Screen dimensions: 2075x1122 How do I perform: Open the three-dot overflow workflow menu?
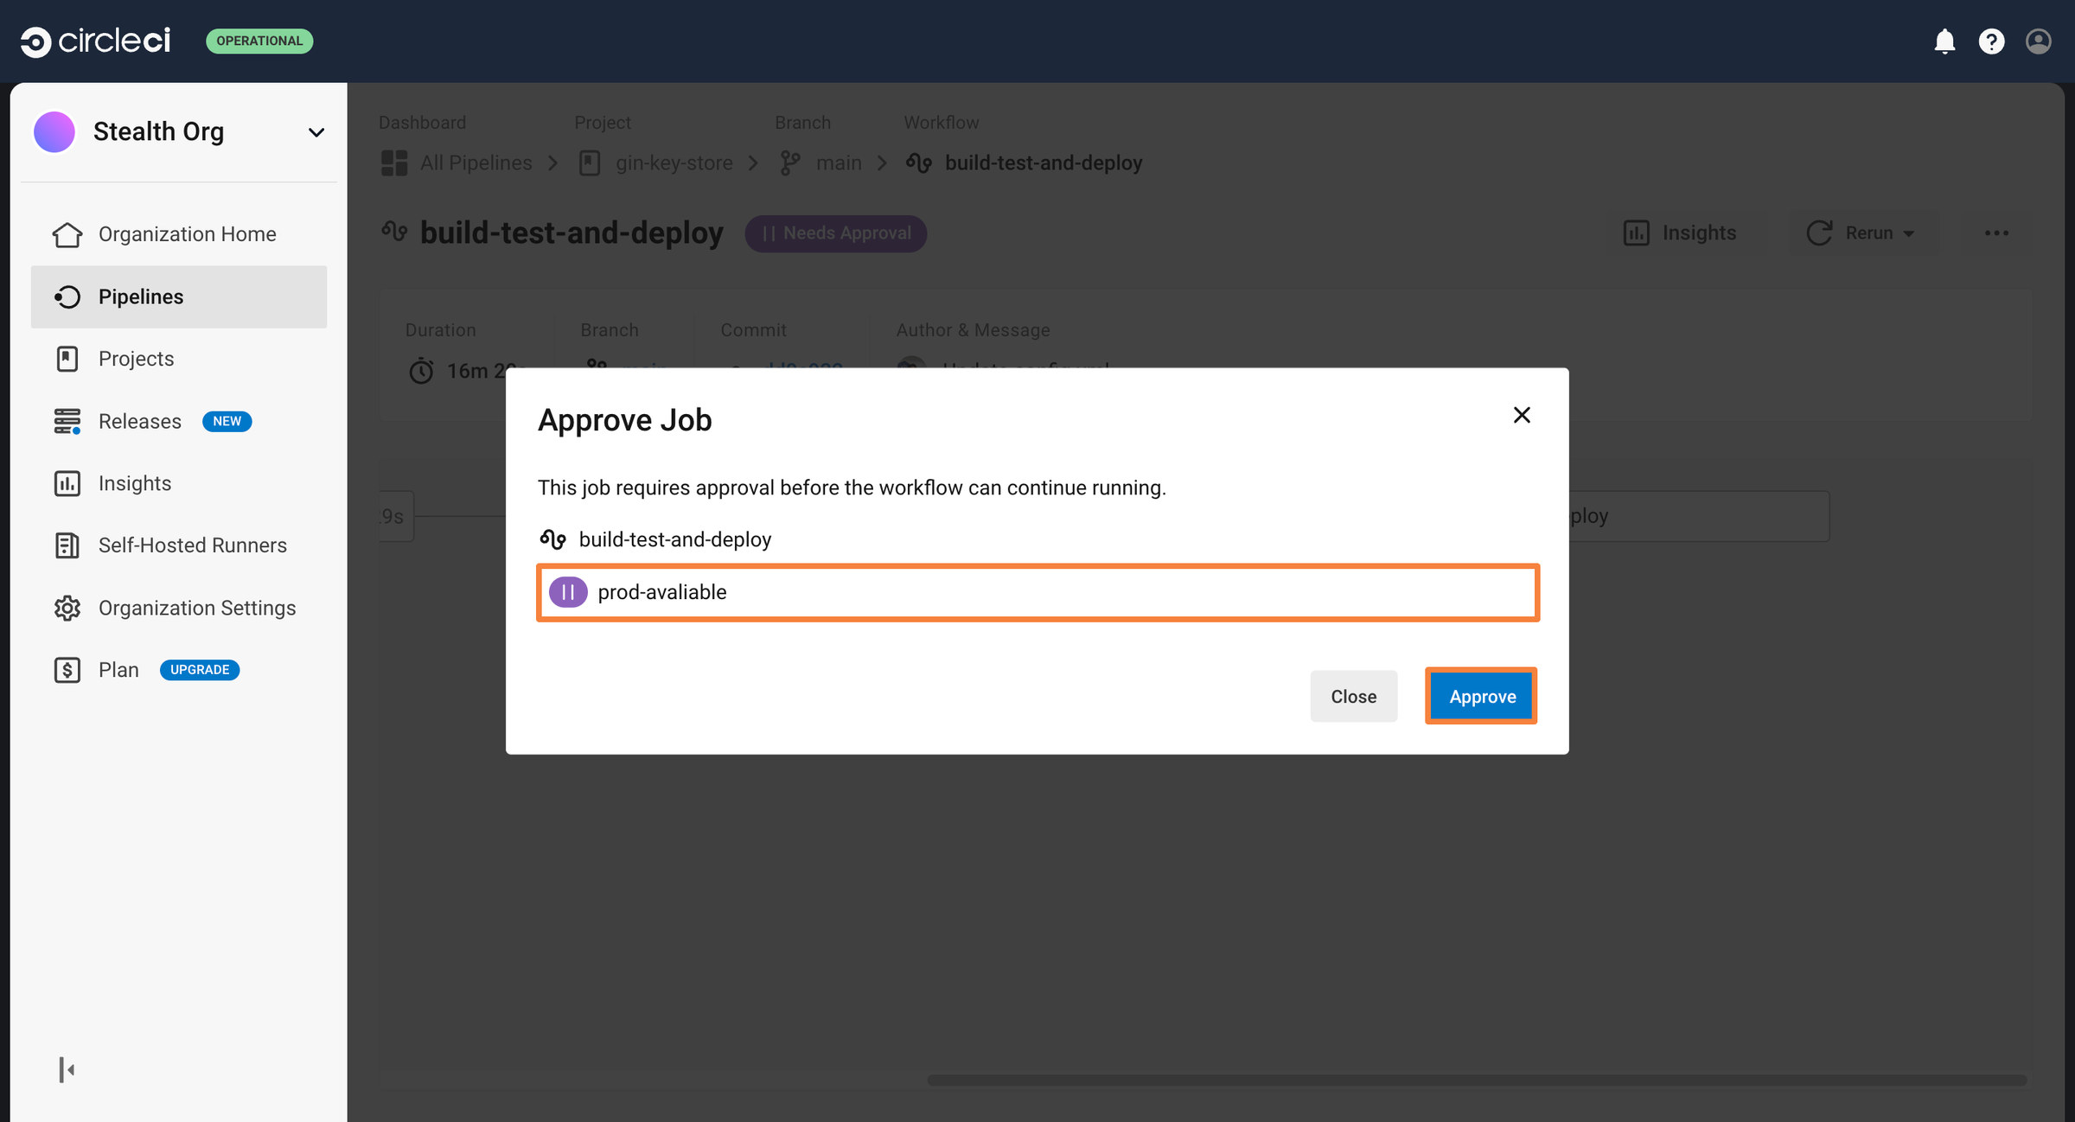1996,233
